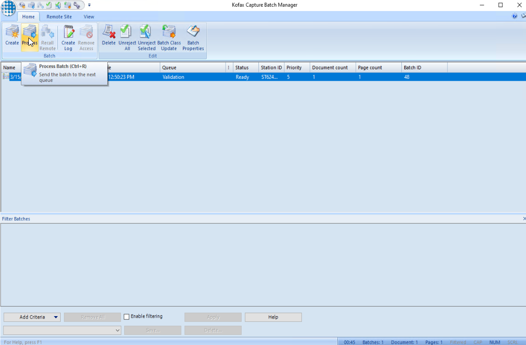Toggle the Enable filtering checkbox
The height and width of the screenshot is (345, 526).
click(127, 317)
